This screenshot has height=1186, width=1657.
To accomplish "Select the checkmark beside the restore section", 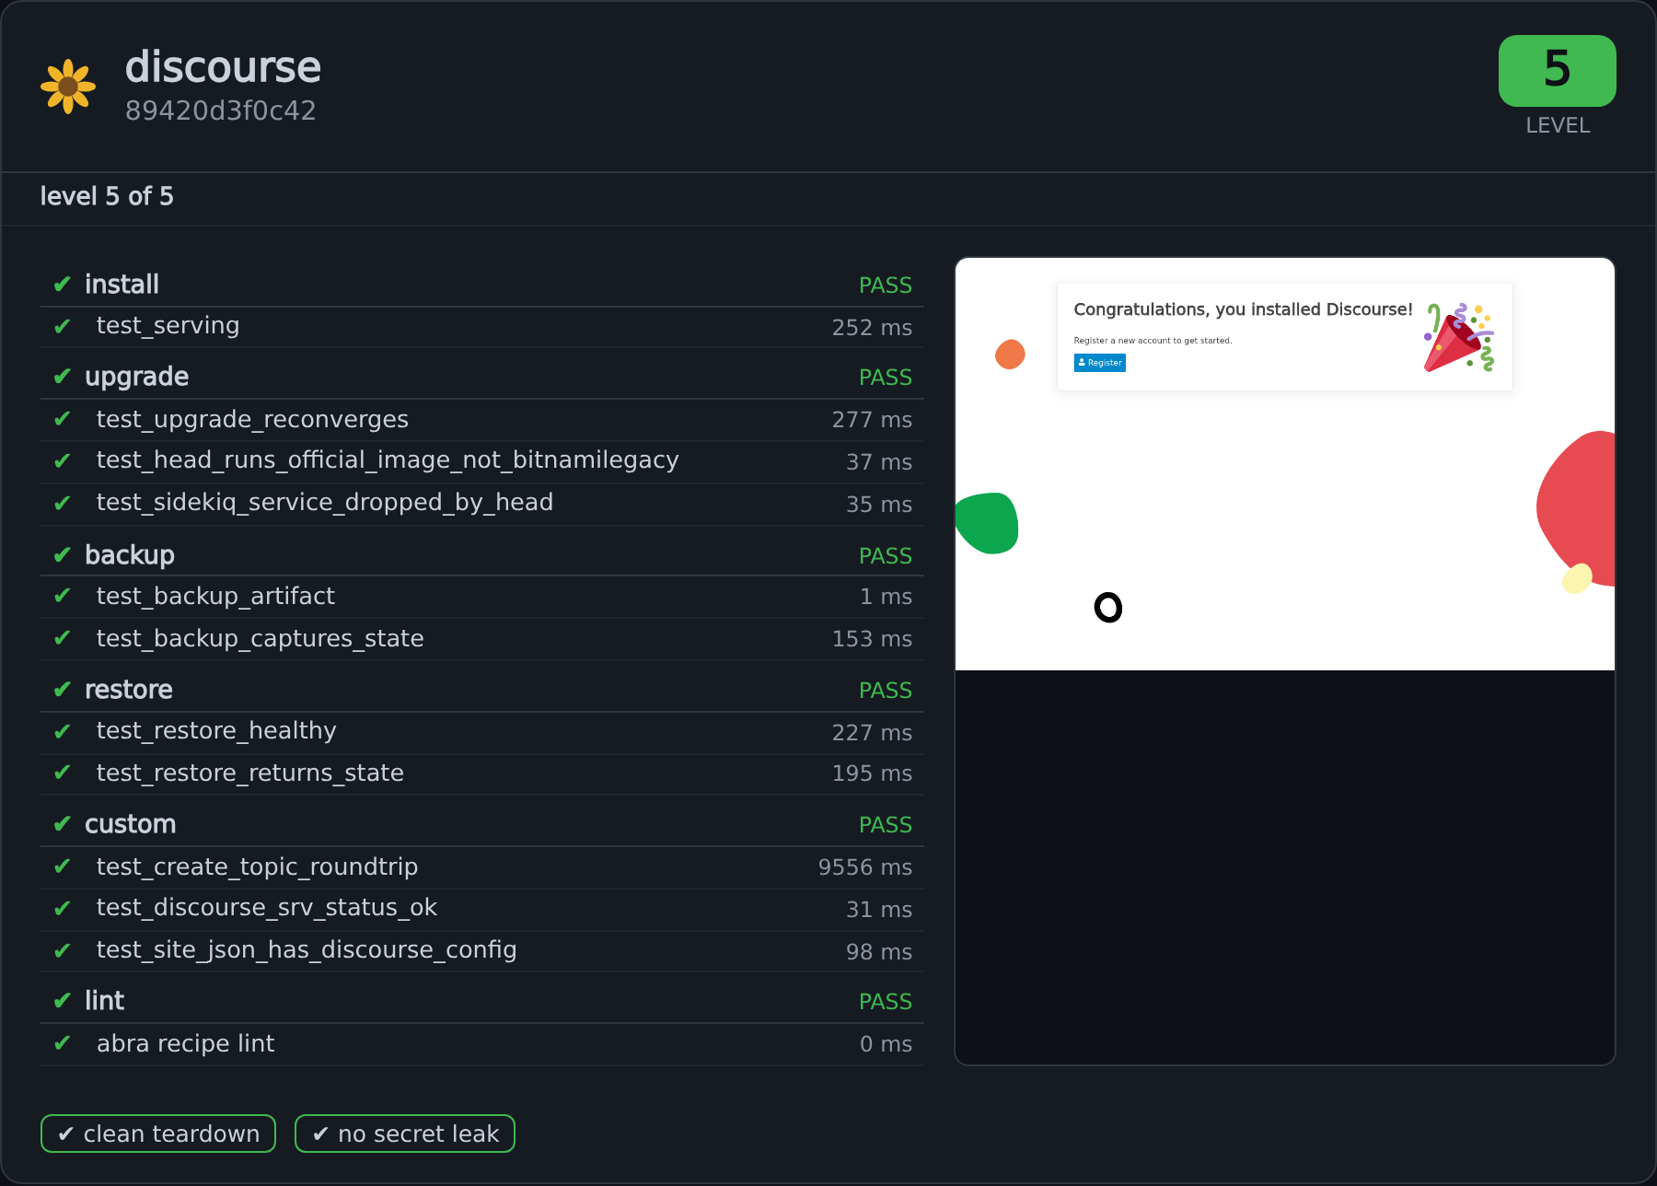I will (63, 690).
